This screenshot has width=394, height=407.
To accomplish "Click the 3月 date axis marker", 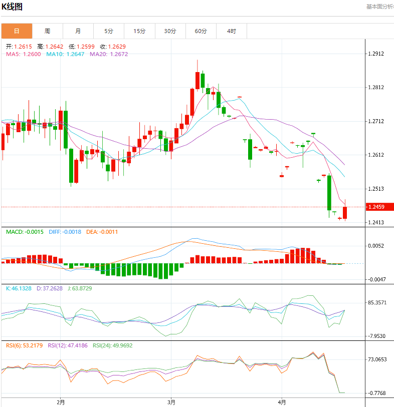I will pos(171,402).
